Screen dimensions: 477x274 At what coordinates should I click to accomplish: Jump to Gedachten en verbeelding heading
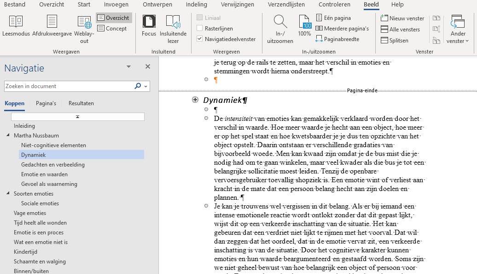53,165
